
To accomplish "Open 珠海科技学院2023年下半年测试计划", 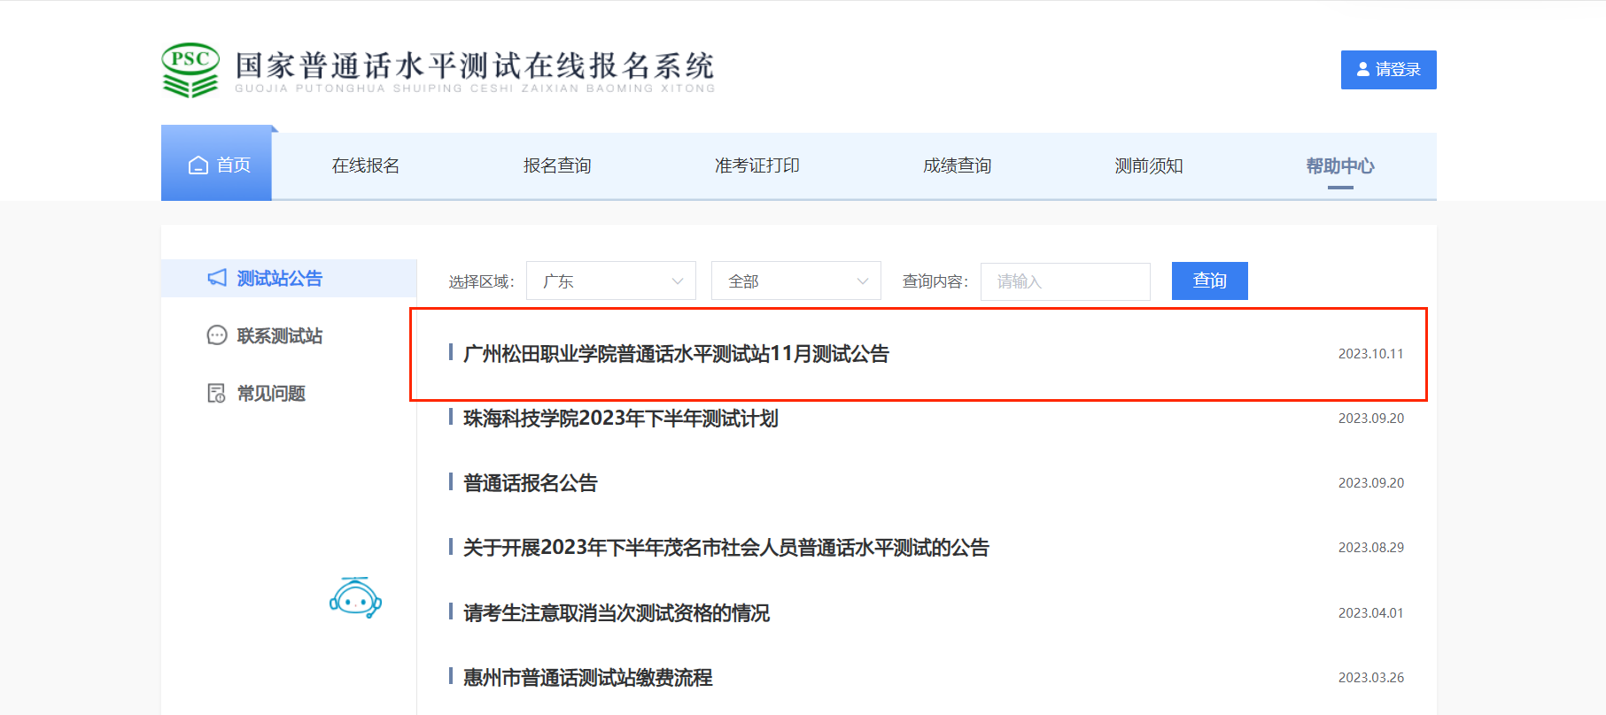I will pyautogui.click(x=620, y=419).
